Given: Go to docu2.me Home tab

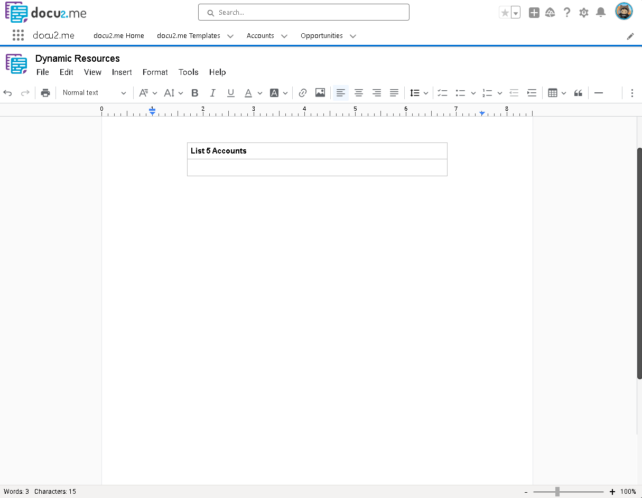Looking at the screenshot, I should pos(119,36).
